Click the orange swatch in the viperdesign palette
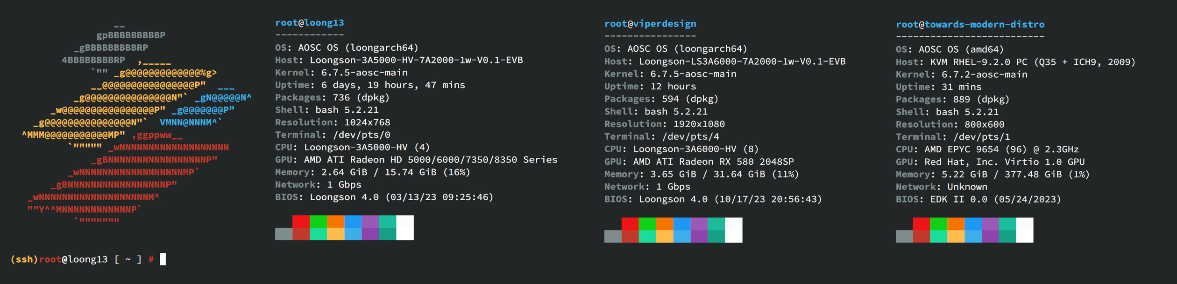The width and height of the screenshot is (1177, 284). 664,224
